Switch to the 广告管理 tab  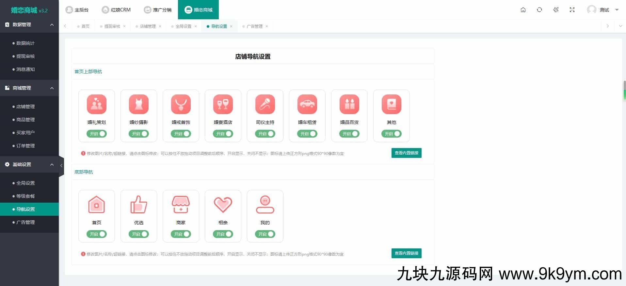(254, 26)
